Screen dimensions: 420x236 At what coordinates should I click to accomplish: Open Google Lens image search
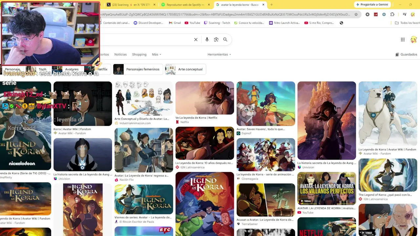click(x=216, y=40)
